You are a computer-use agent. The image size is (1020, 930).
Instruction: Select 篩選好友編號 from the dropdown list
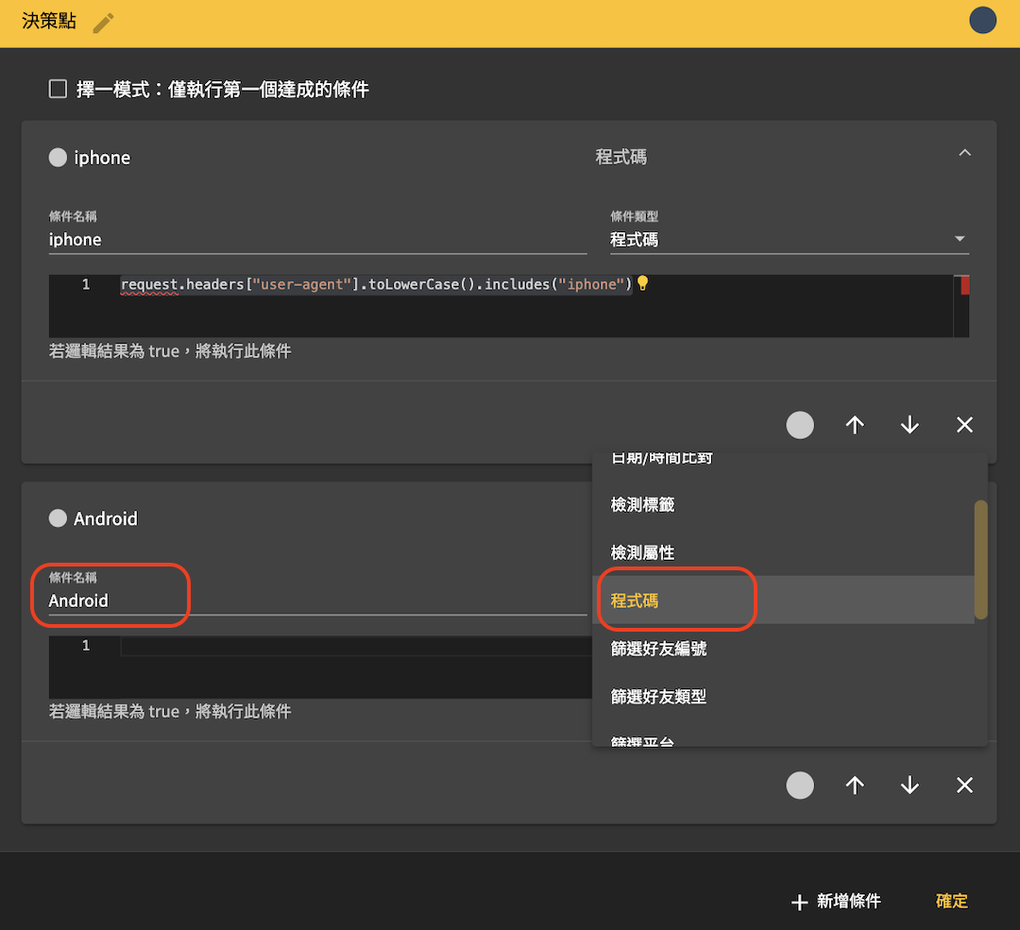coord(783,649)
